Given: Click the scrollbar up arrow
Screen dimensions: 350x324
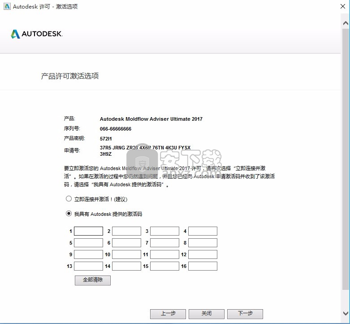Looking at the screenshot, I should [x=346, y=23].
